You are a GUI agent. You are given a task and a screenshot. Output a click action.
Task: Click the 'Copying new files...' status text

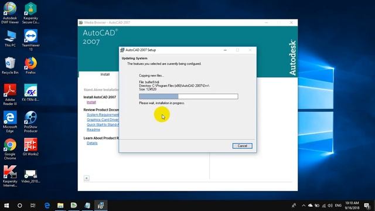pos(151,76)
